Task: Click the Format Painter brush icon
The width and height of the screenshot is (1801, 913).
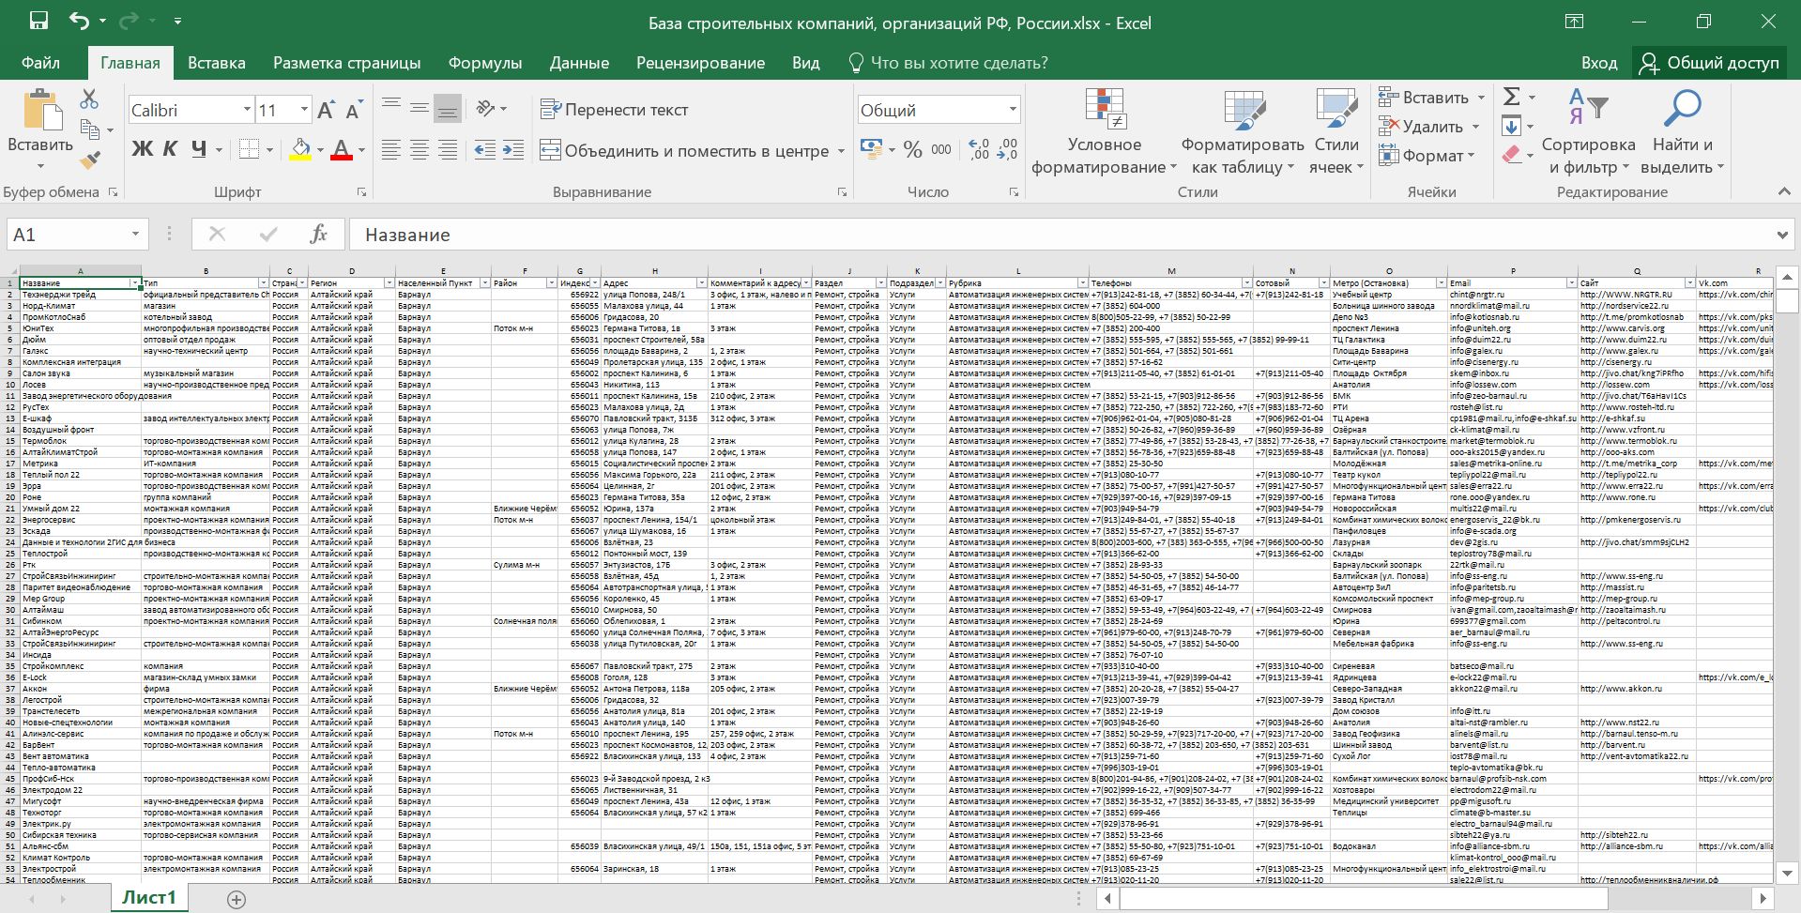Action: click(x=90, y=160)
